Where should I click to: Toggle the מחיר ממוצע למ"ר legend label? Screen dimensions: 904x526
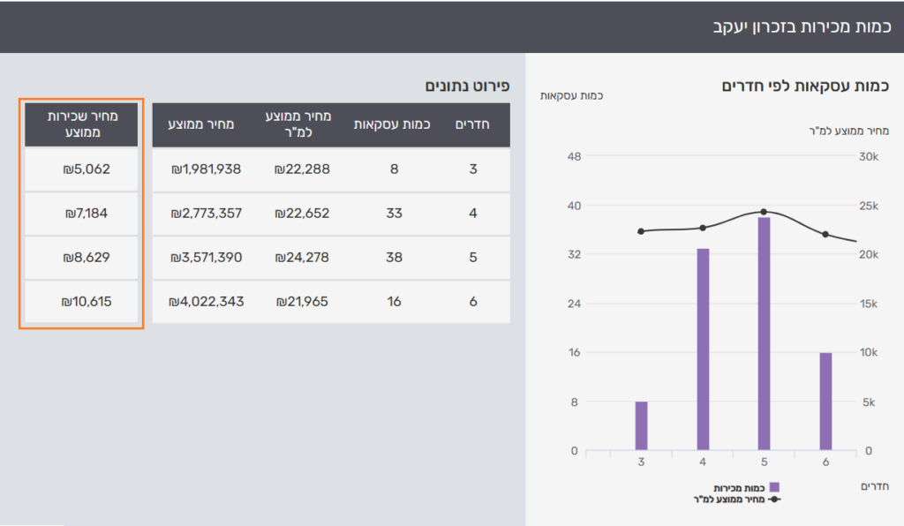(x=729, y=500)
